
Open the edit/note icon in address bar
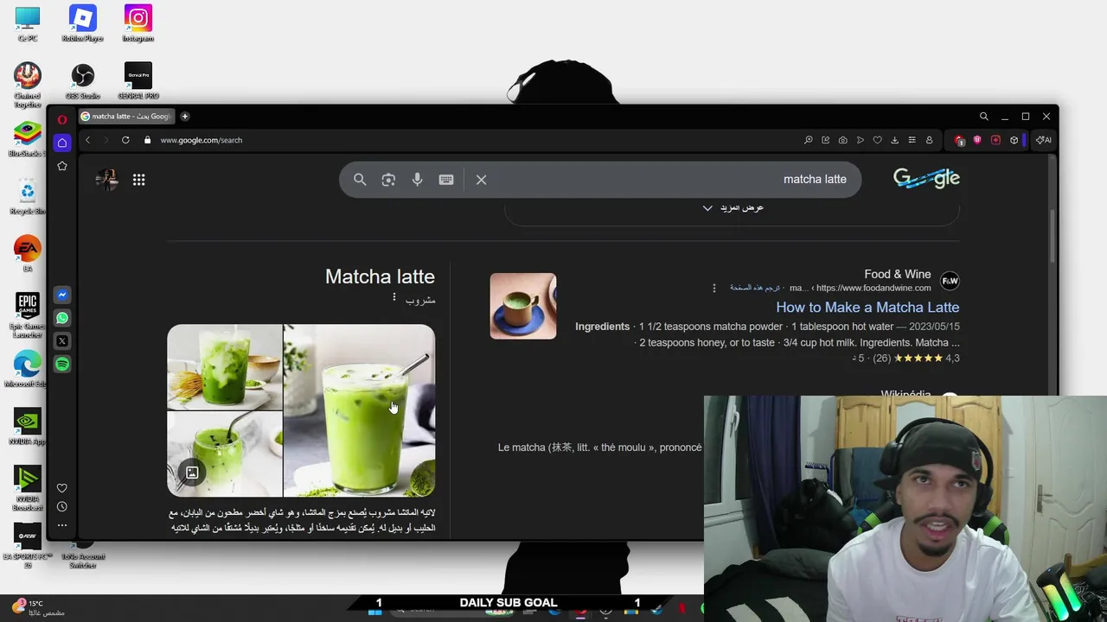825,140
